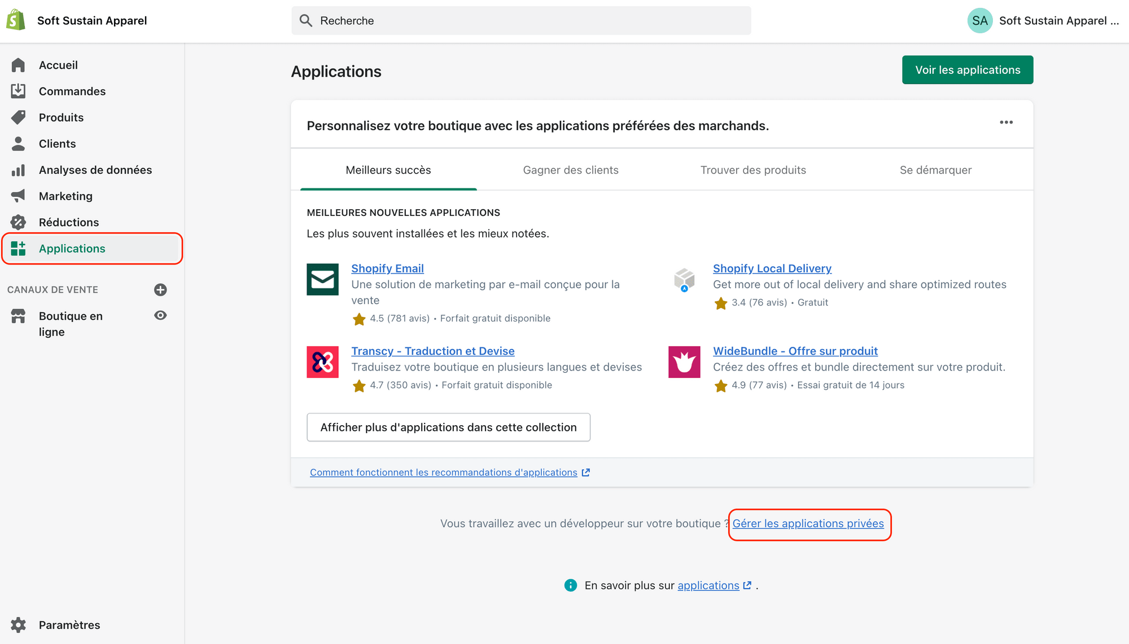The height and width of the screenshot is (644, 1129).
Task: Switch to the Trouver des produits tab
Action: [753, 170]
